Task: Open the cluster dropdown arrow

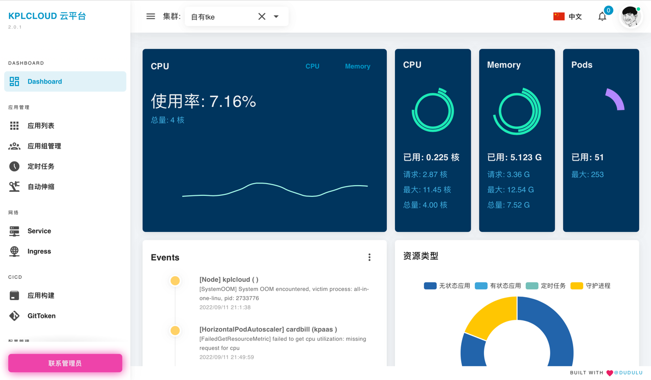Action: pyautogui.click(x=276, y=16)
